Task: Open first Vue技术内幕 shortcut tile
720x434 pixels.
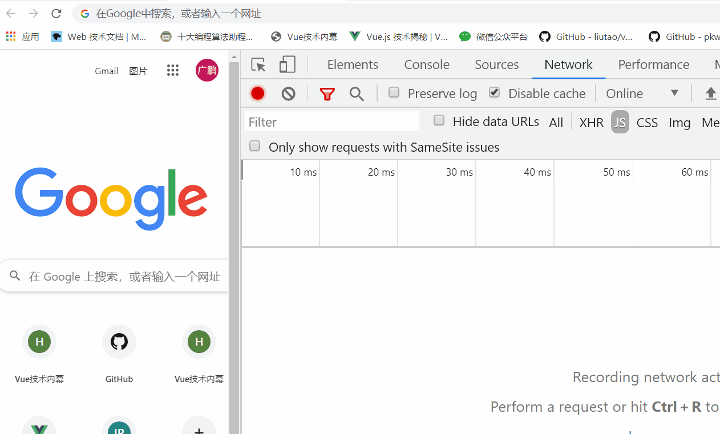Action: pos(39,354)
